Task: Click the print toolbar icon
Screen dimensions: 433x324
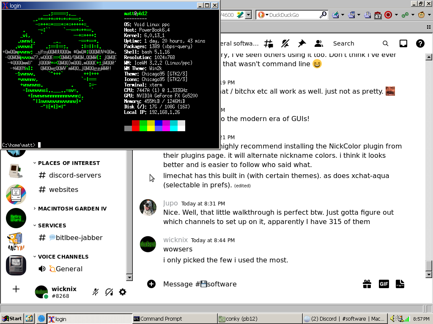Action: pos(367,15)
